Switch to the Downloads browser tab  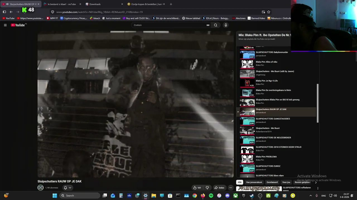point(103,4)
